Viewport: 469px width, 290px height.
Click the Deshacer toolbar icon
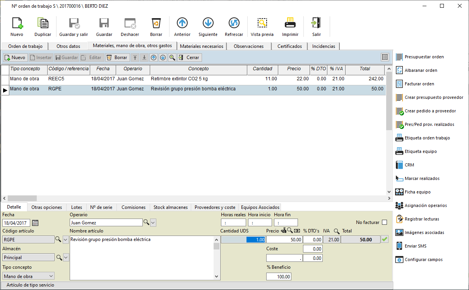click(x=130, y=24)
